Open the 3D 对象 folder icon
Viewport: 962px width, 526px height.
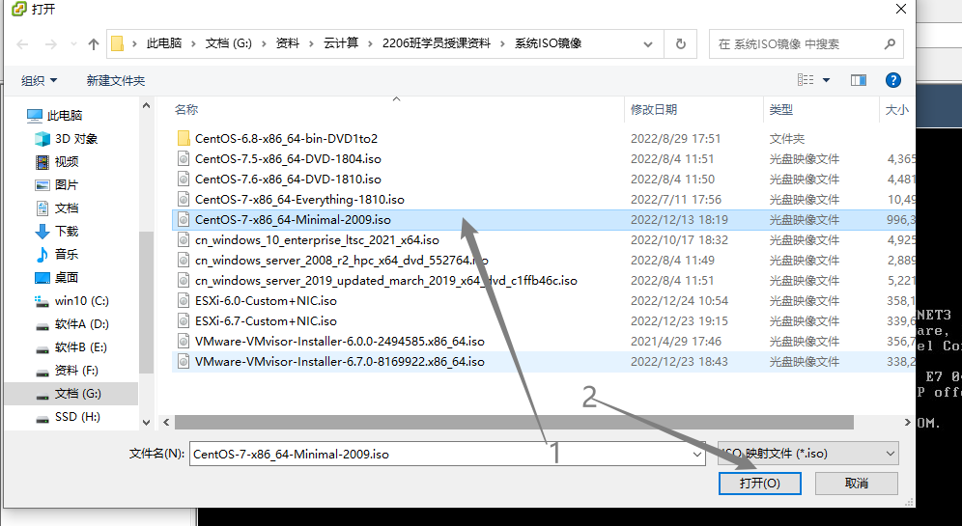pos(42,139)
